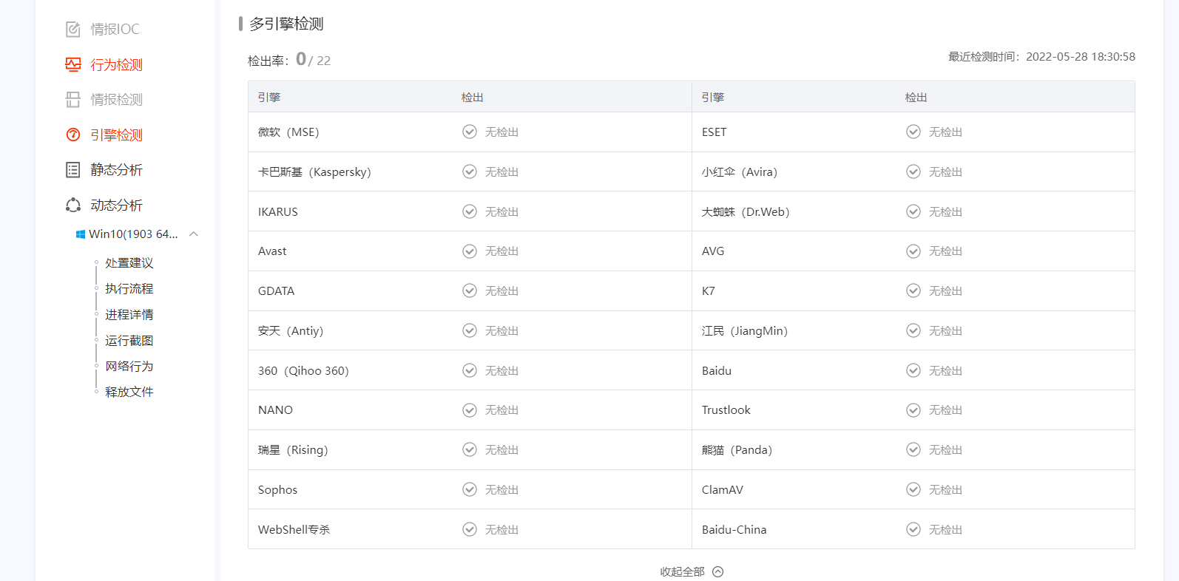Open the 静态分析 section

[116, 170]
